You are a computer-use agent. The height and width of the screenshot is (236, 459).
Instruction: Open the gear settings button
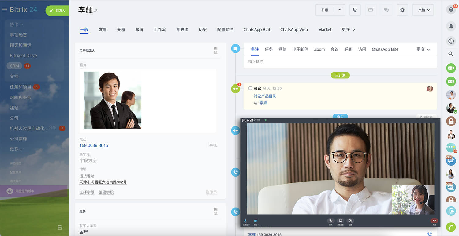coord(402,10)
